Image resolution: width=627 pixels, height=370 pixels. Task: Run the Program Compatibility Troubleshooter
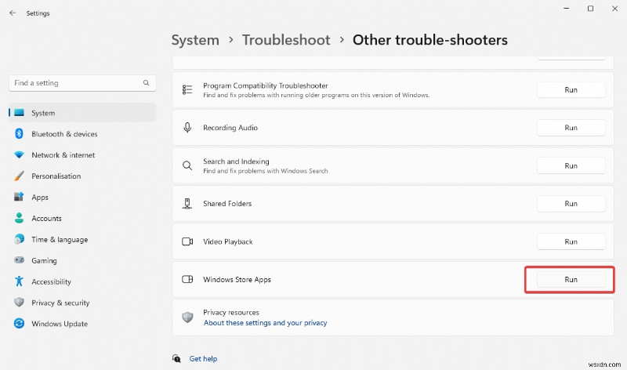click(x=571, y=90)
